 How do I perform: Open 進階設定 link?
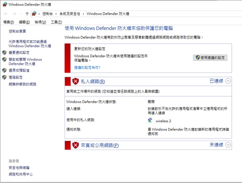click(x=16, y=77)
